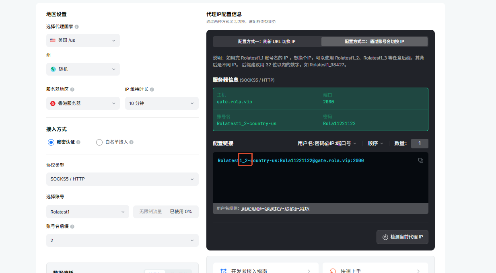
Task: Switch to 配置方式二:通过账号名切换 IP tab
Action: pyautogui.click(x=374, y=41)
